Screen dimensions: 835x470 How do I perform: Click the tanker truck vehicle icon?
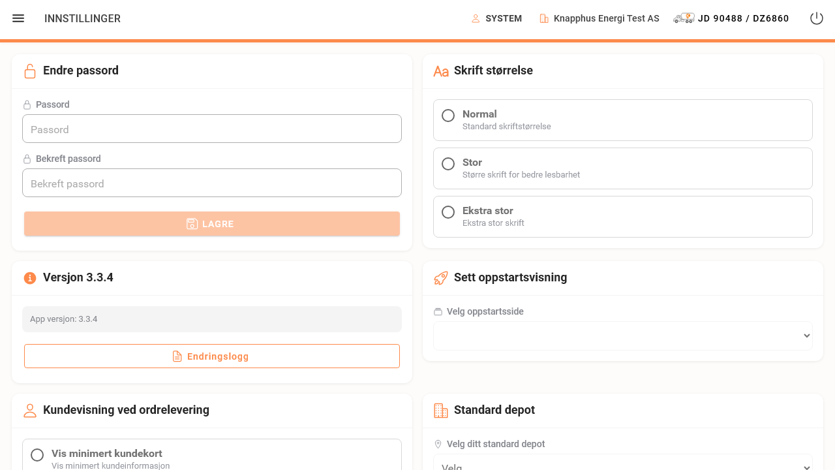pos(684,18)
